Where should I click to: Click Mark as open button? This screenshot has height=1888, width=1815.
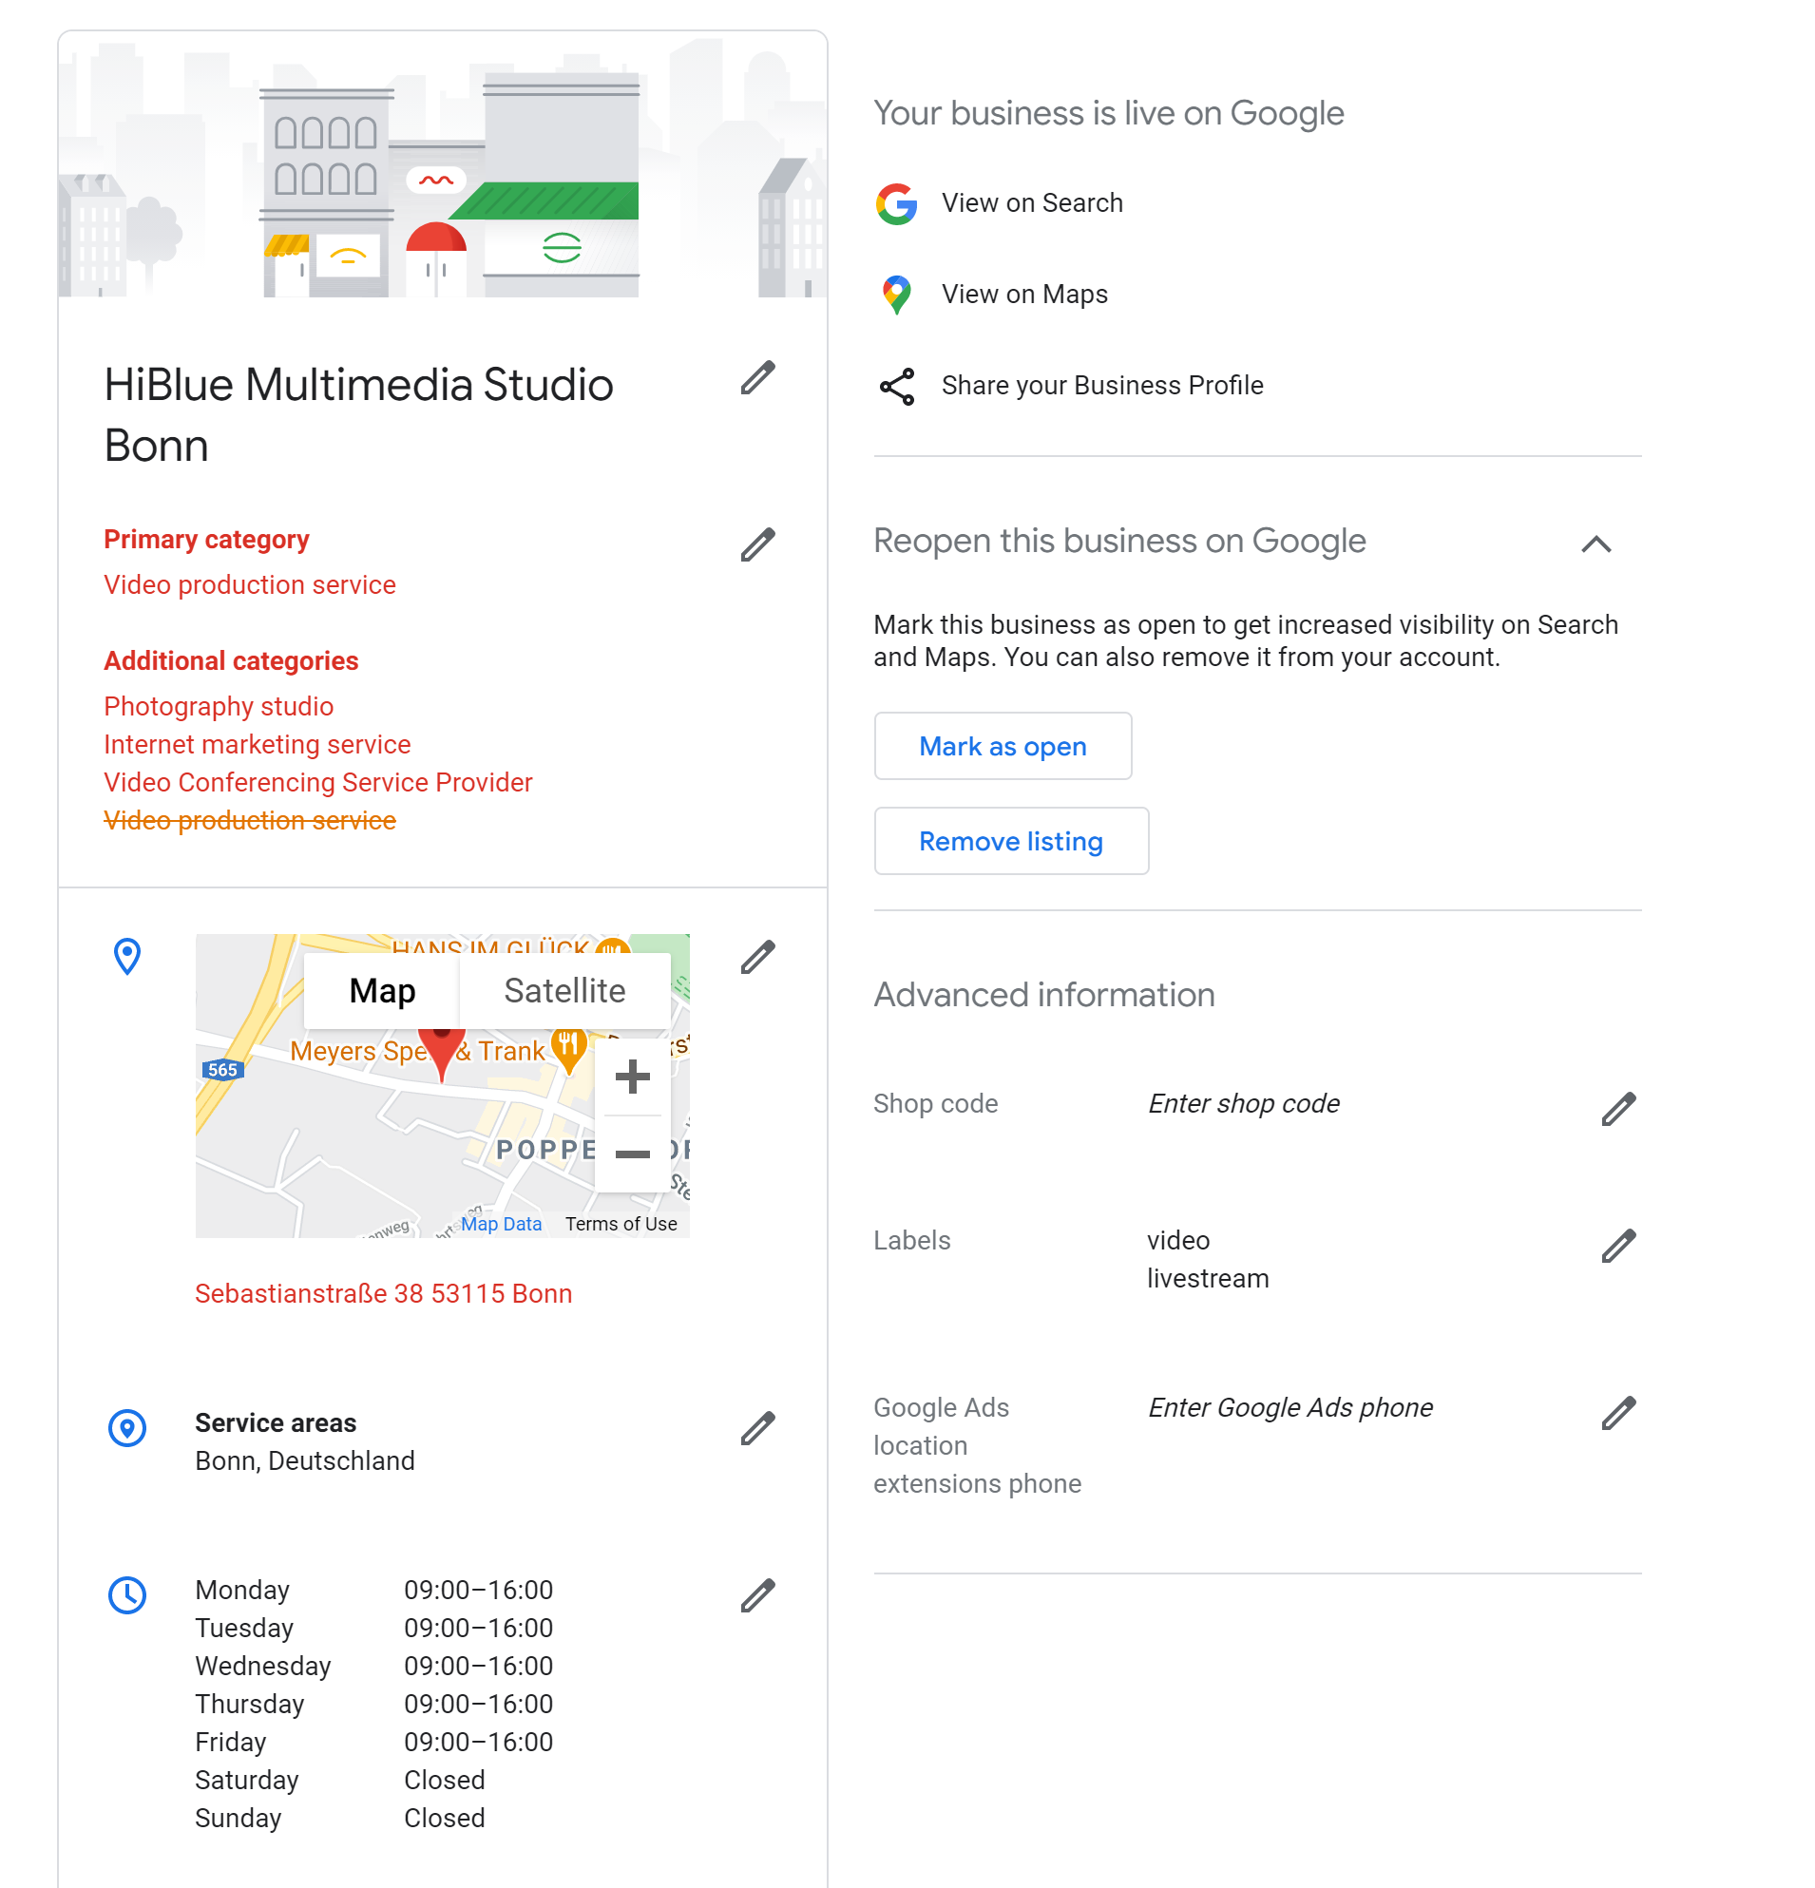1003,747
